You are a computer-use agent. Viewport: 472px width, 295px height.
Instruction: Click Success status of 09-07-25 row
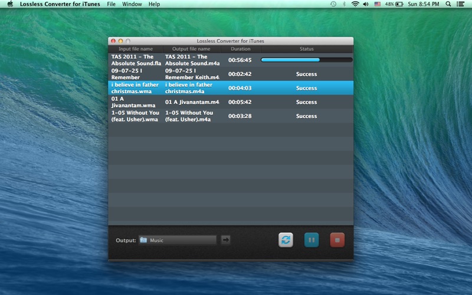(x=306, y=74)
